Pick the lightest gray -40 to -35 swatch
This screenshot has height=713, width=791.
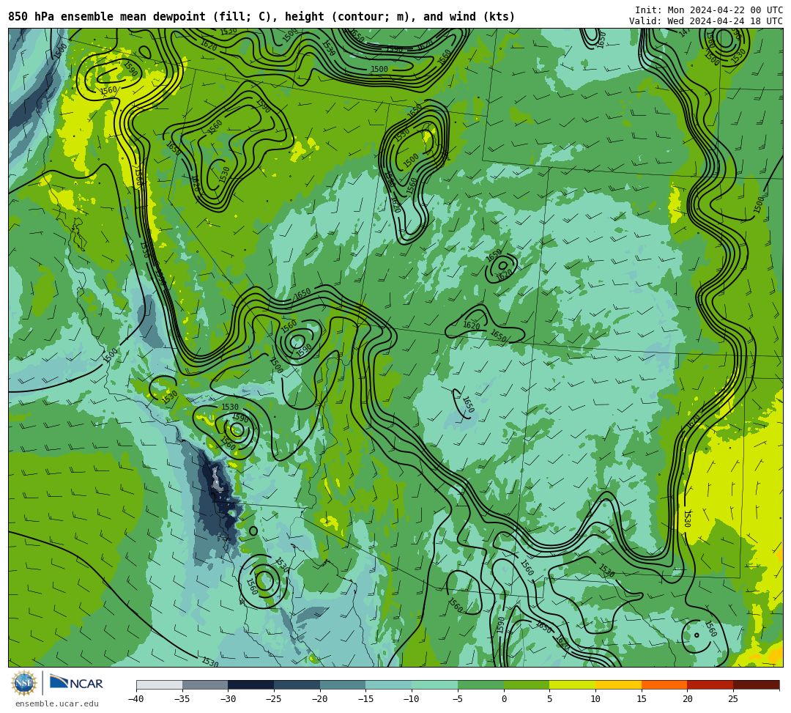160,684
